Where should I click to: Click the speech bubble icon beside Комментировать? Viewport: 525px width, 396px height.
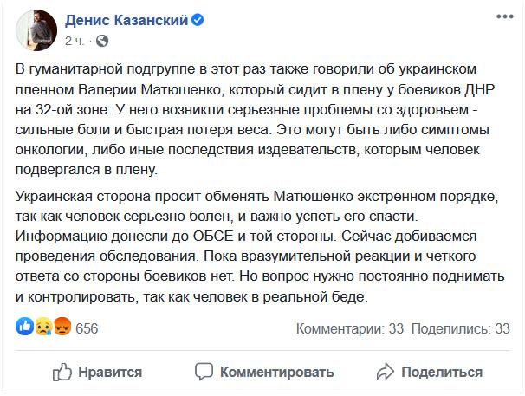[204, 372]
